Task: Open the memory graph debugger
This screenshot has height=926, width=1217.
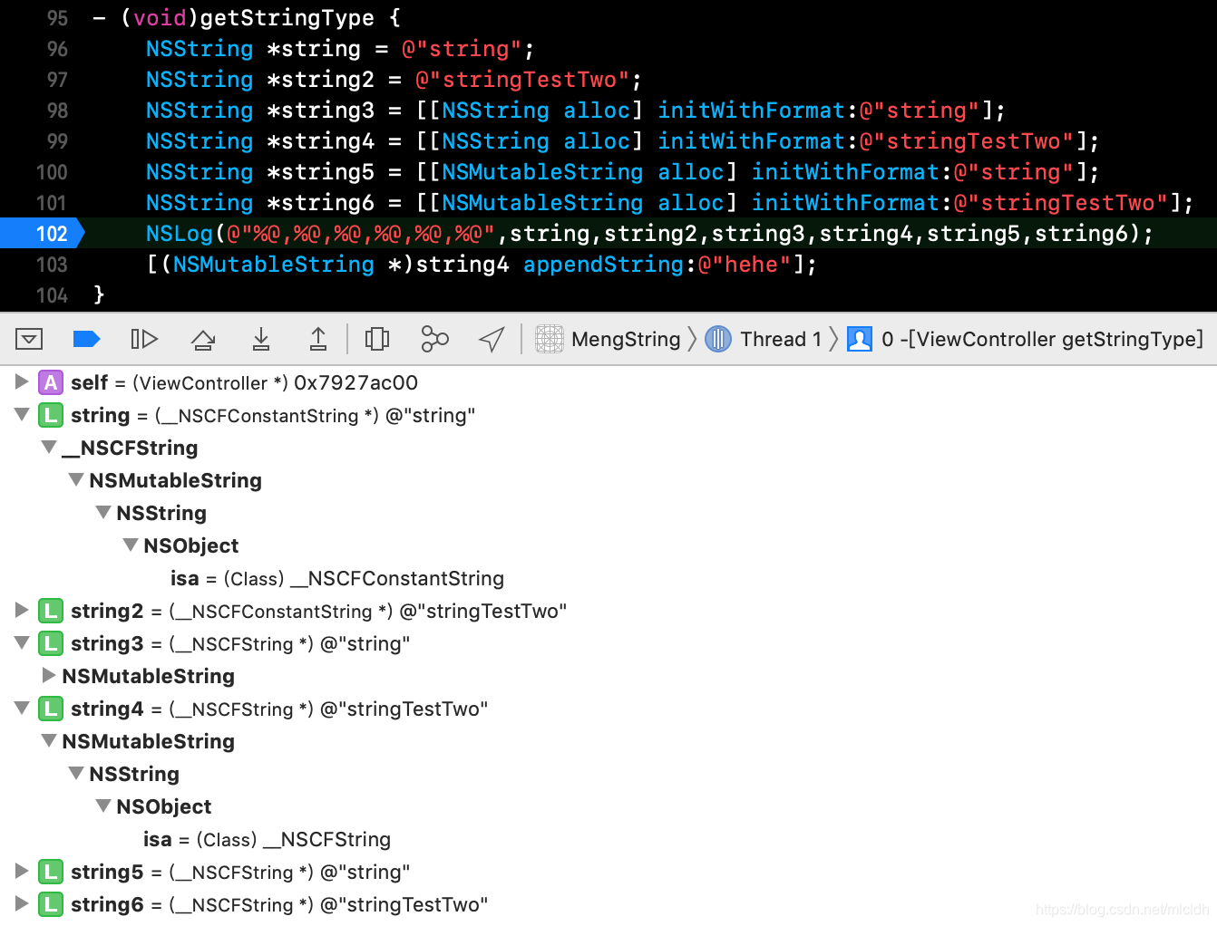Action: (434, 338)
